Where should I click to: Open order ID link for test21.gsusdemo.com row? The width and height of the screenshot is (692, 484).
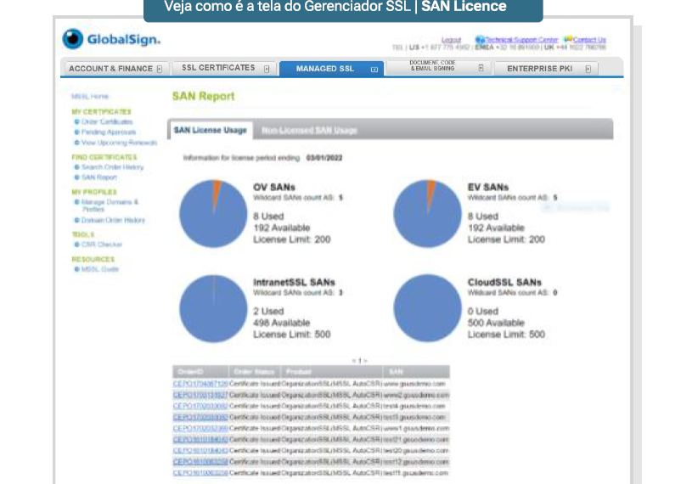pyautogui.click(x=200, y=440)
